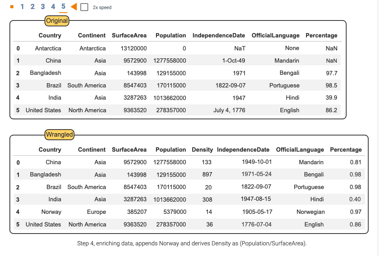384x256 pixels.
Task: Click the orange triangle arrow after step 5
Action: [x=74, y=7]
